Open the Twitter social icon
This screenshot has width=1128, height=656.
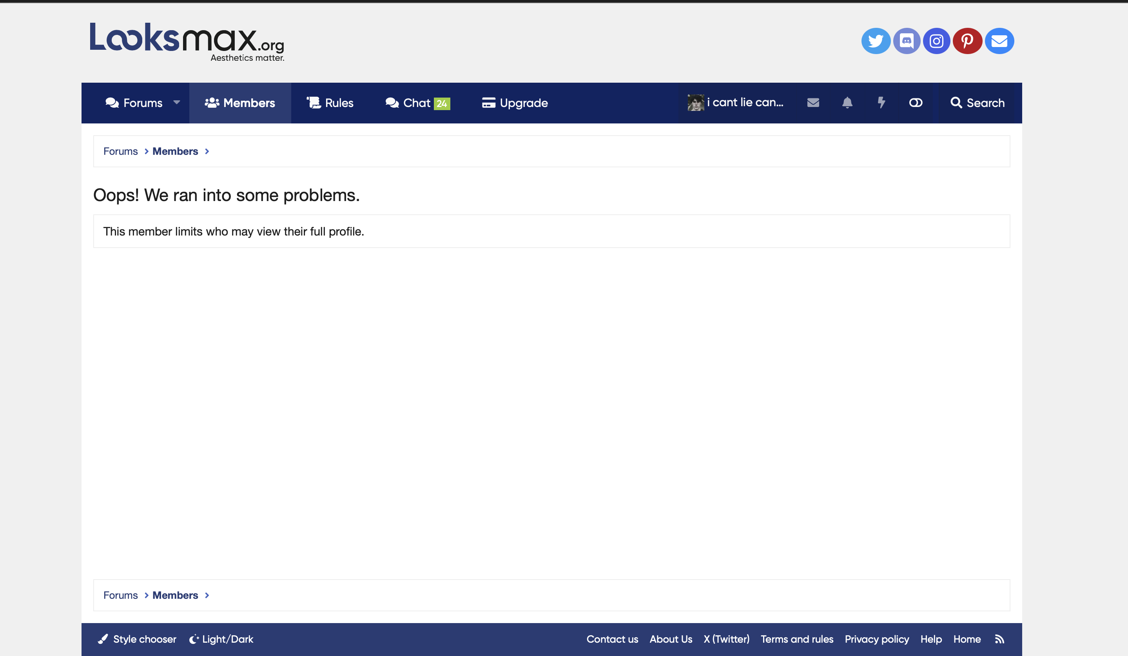tap(876, 41)
